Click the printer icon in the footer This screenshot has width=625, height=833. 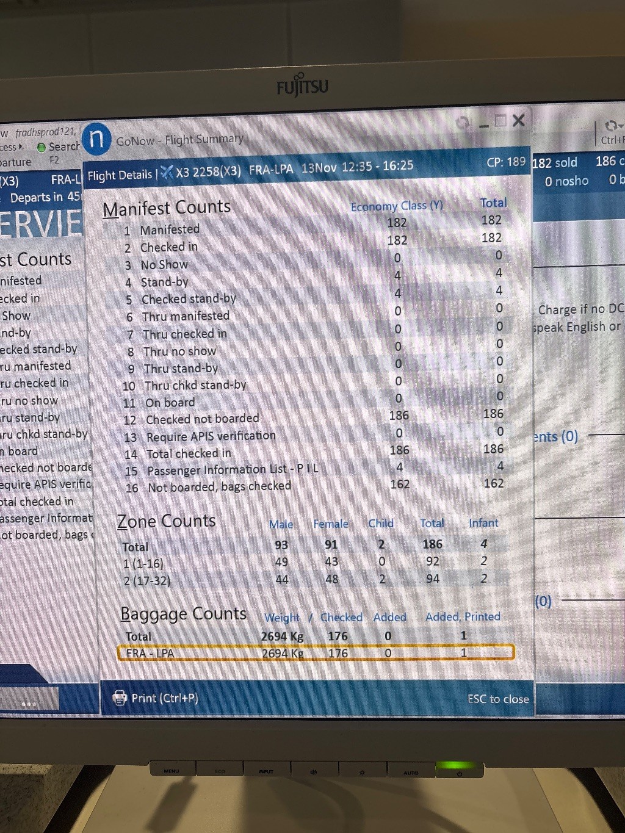pyautogui.click(x=120, y=698)
